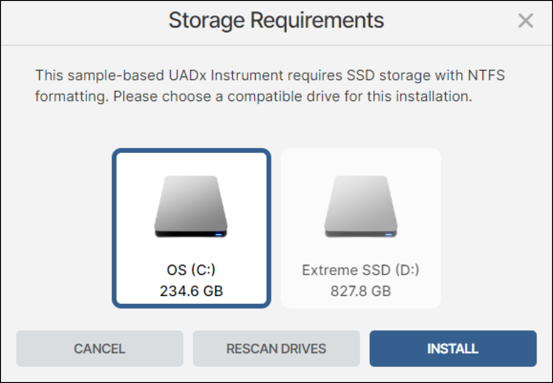Select the OS (C:) drive icon
This screenshot has height=383, width=553.
click(x=191, y=207)
